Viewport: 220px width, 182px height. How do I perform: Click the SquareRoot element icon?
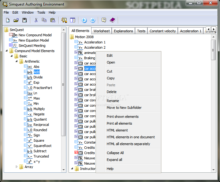pos(28,146)
